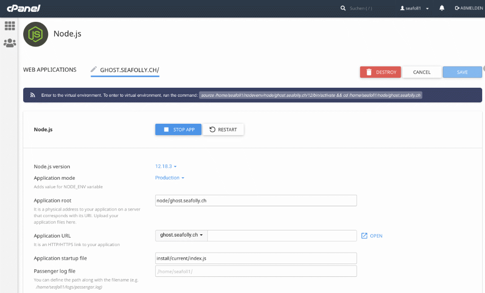
Task: Open the apps grid icon in sidebar
Action: point(9,26)
